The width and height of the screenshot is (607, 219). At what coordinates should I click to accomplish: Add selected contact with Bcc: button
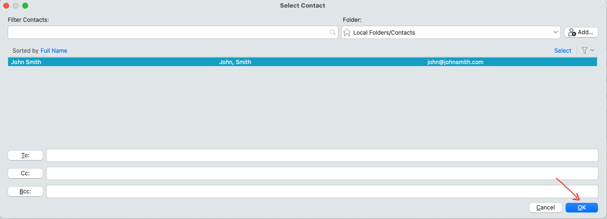26,191
